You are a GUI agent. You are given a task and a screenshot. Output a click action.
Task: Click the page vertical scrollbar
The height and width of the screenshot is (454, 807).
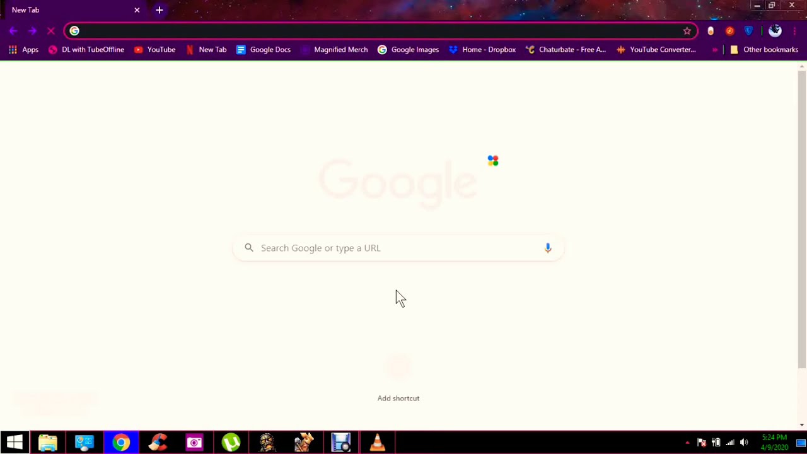802,221
